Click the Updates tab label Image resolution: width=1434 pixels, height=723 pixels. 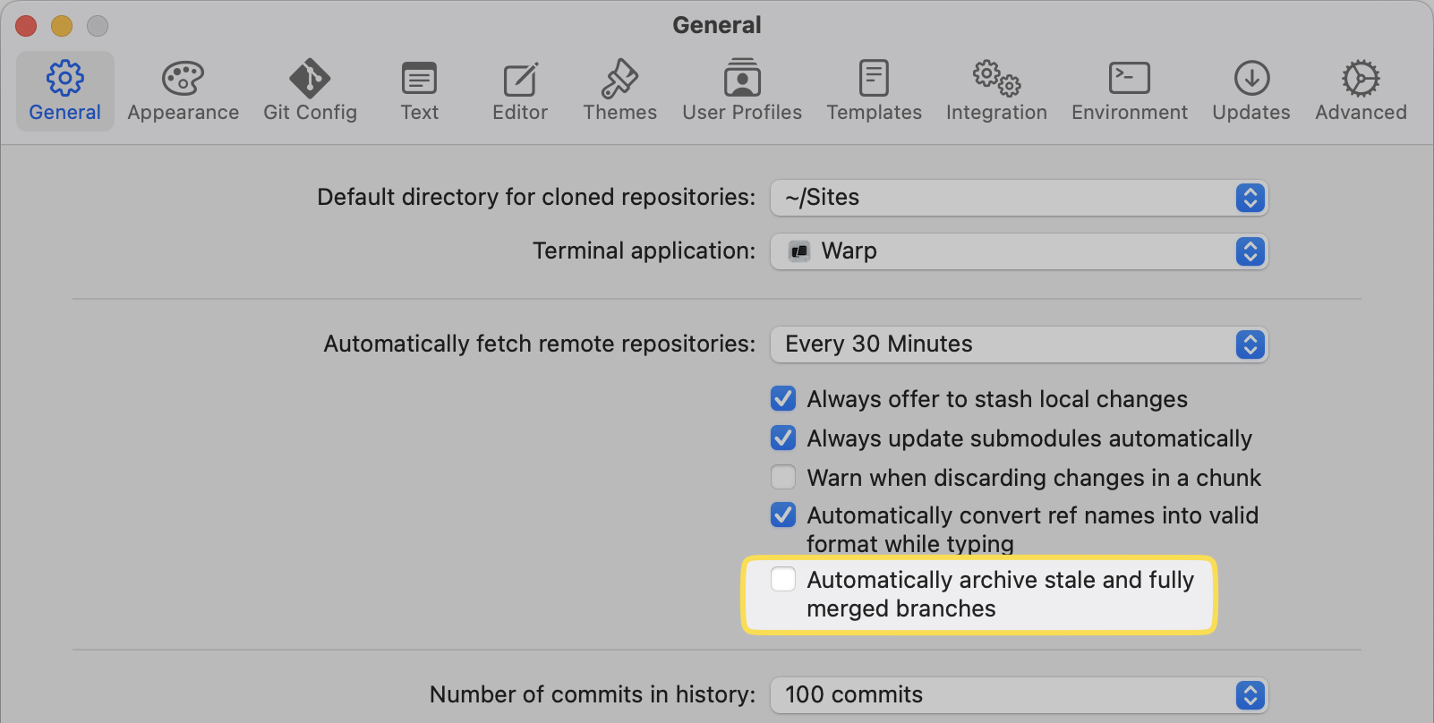coord(1251,113)
